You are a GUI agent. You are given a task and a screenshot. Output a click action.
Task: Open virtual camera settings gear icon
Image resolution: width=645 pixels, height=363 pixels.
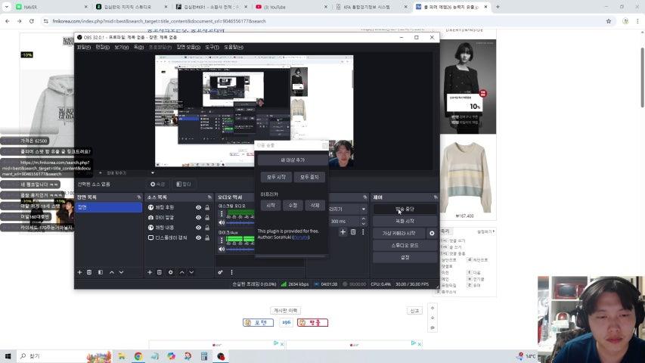click(x=432, y=234)
